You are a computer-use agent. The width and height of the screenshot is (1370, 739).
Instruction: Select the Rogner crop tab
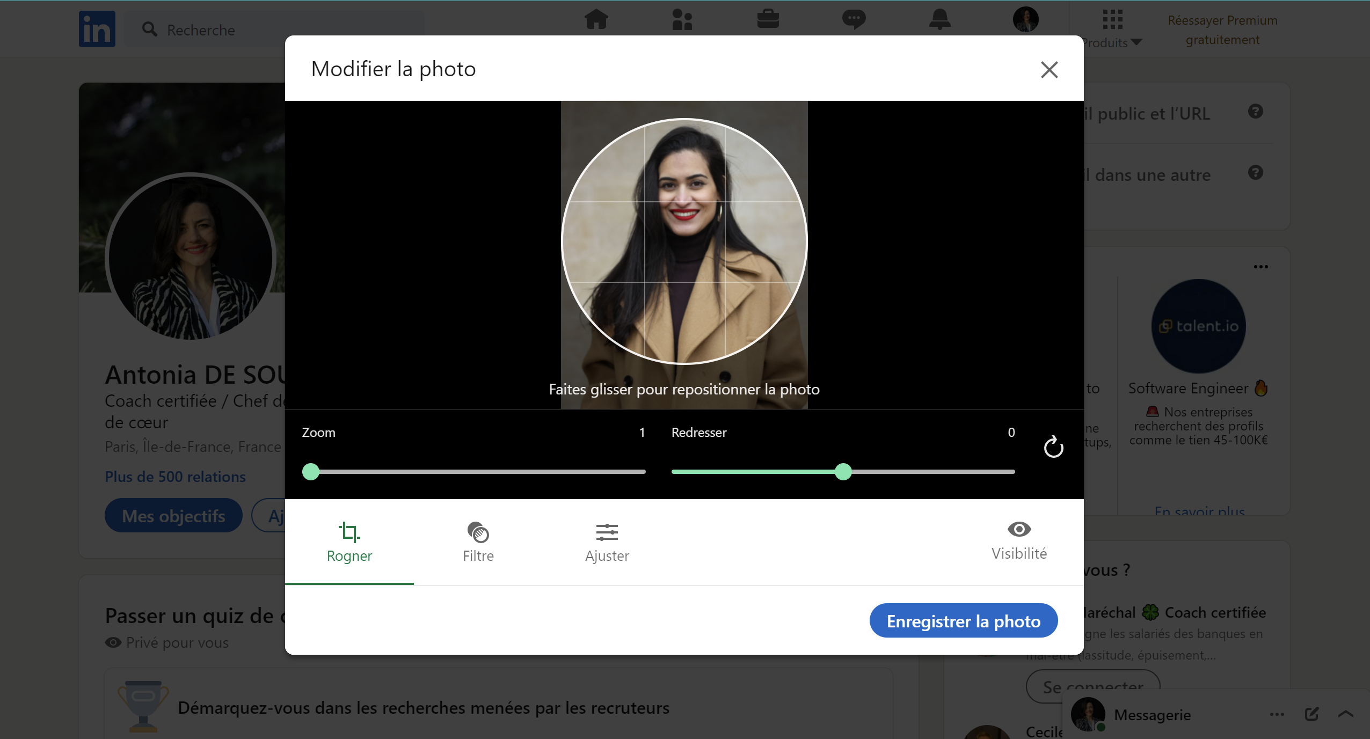tap(349, 542)
